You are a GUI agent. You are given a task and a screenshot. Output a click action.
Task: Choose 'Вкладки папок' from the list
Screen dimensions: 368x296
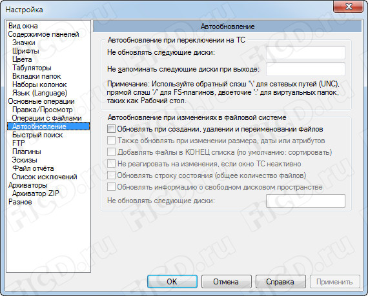click(x=37, y=76)
